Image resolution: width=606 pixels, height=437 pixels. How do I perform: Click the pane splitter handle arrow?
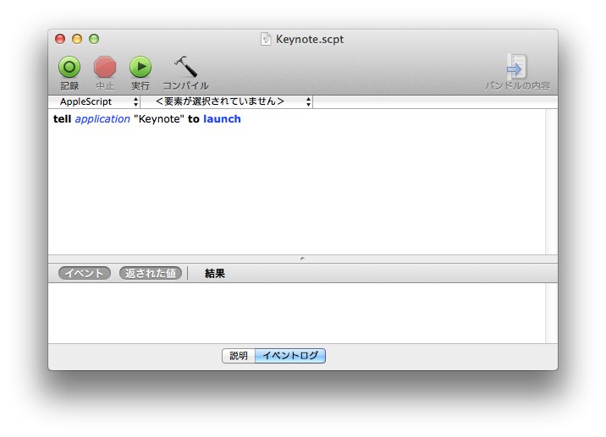tap(302, 259)
